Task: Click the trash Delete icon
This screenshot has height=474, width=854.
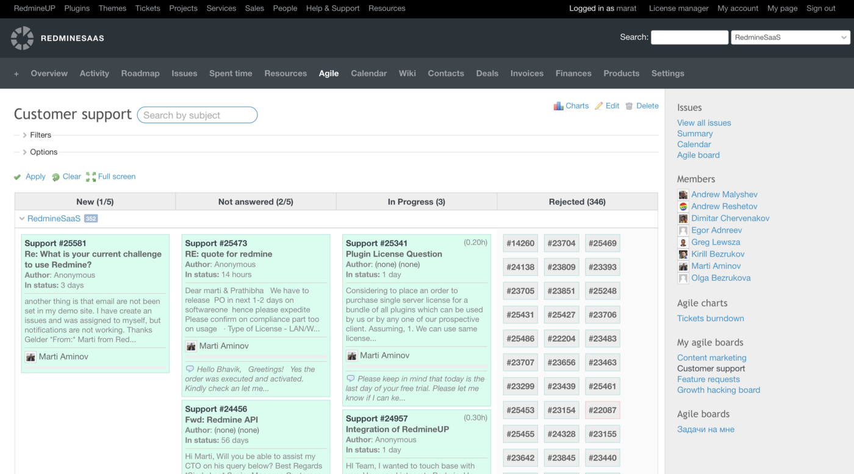Action: (x=629, y=106)
